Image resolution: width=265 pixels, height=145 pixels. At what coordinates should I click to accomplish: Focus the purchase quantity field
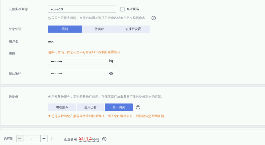(x=32, y=139)
